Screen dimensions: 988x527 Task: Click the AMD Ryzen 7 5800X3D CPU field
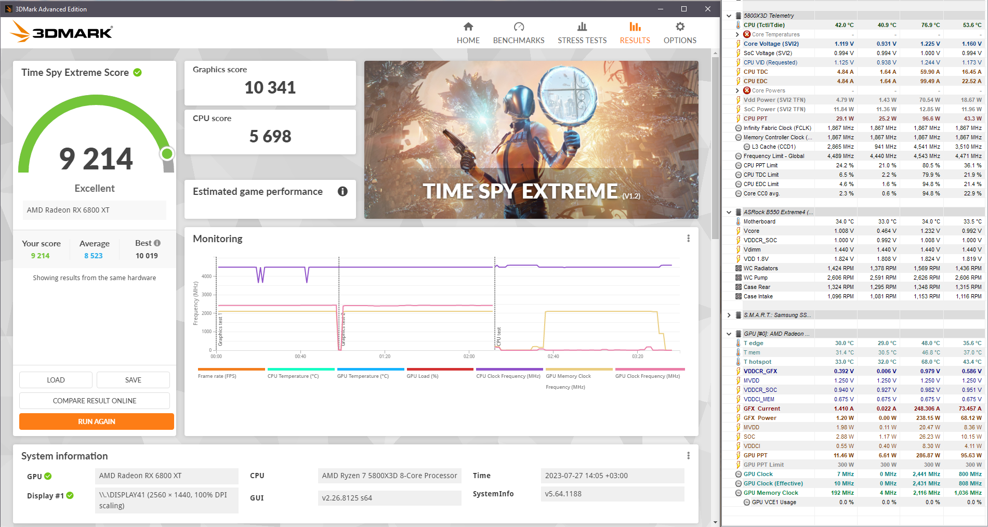pos(389,476)
